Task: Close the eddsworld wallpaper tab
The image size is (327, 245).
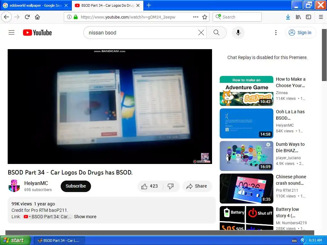Action: [x=66, y=5]
